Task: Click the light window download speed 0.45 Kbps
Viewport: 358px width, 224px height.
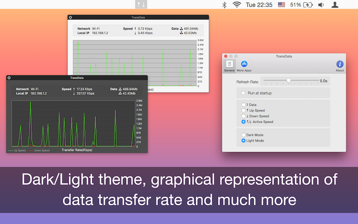Action: pos(145,33)
